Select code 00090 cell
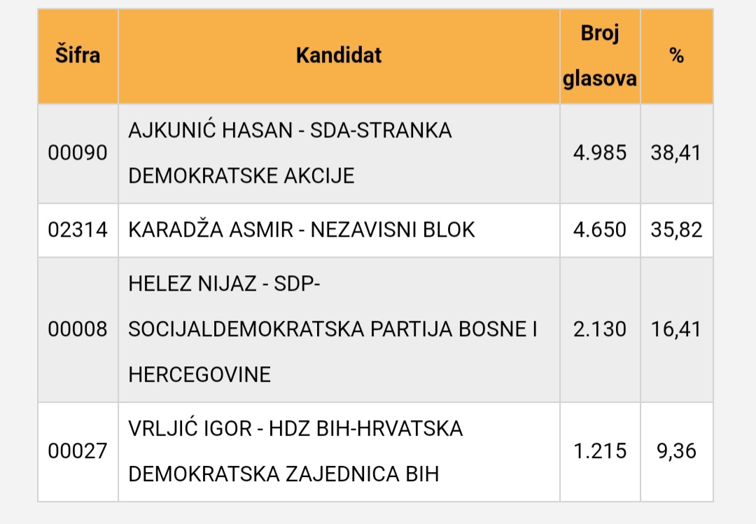The width and height of the screenshot is (756, 524). coord(78,153)
